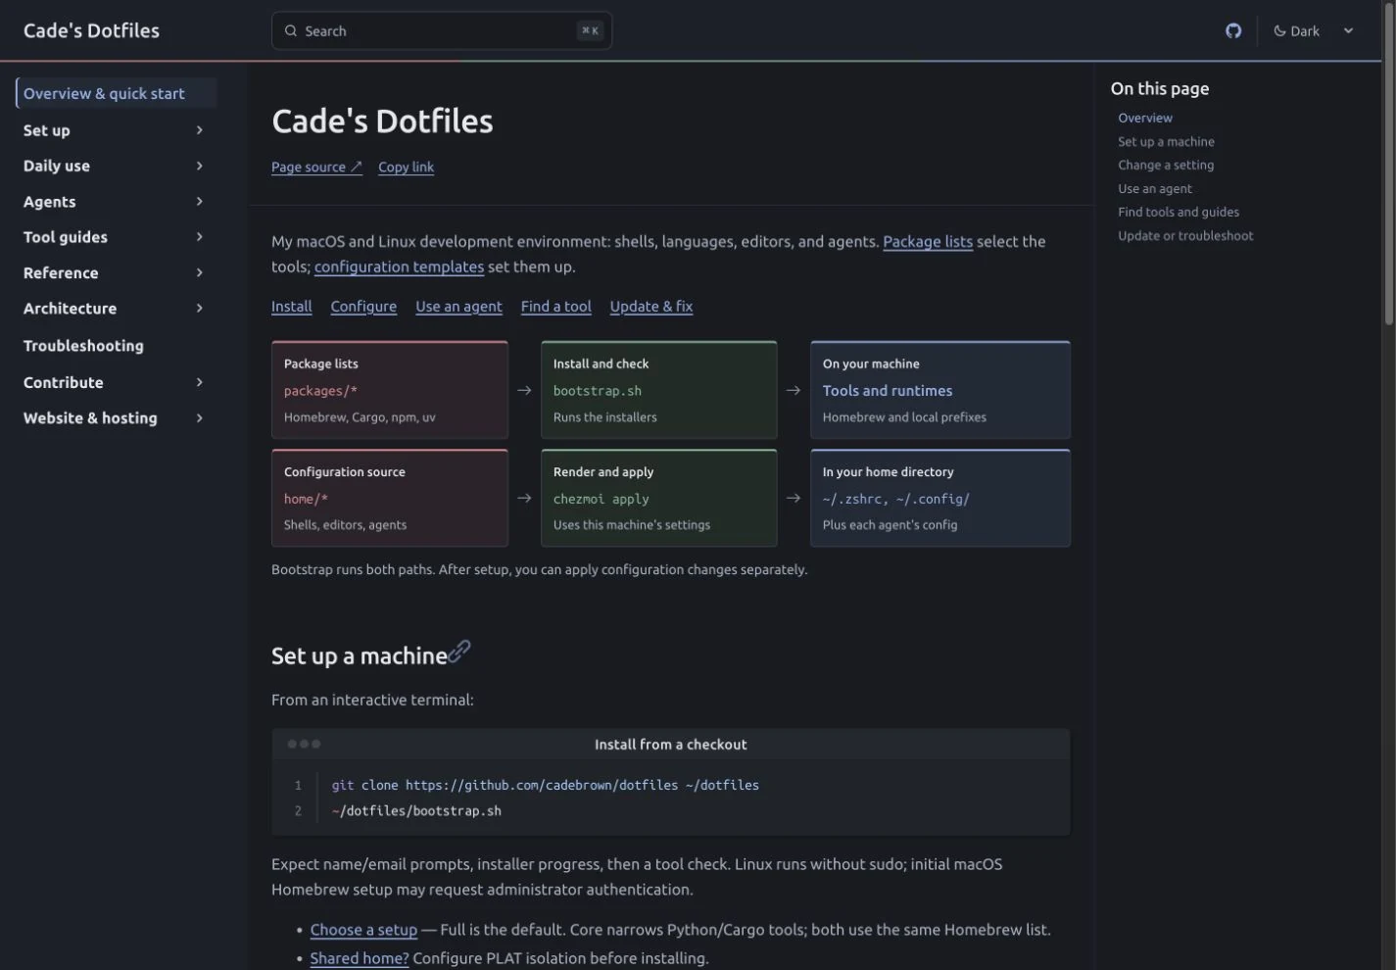Click the anchor link icon beside Set up a machine

pyautogui.click(x=459, y=653)
